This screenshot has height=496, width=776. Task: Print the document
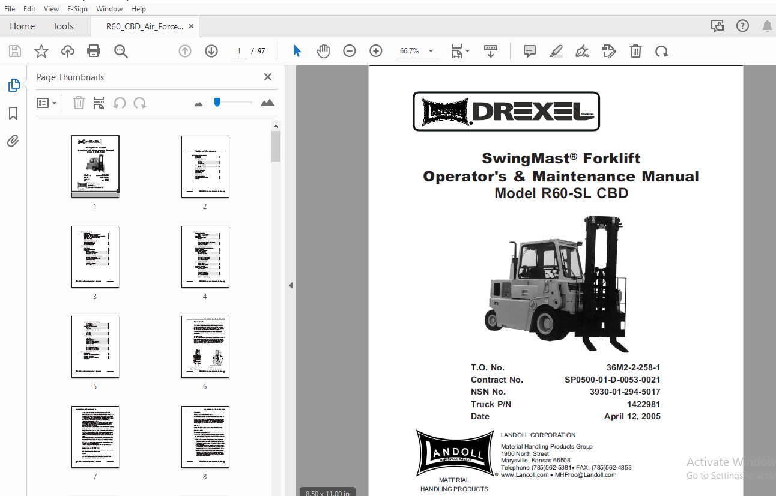click(94, 51)
